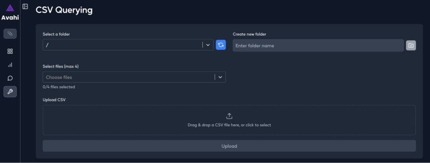The height and width of the screenshot is (163, 430).
Task: Click the Upload CSV label
Action: coord(54,100)
